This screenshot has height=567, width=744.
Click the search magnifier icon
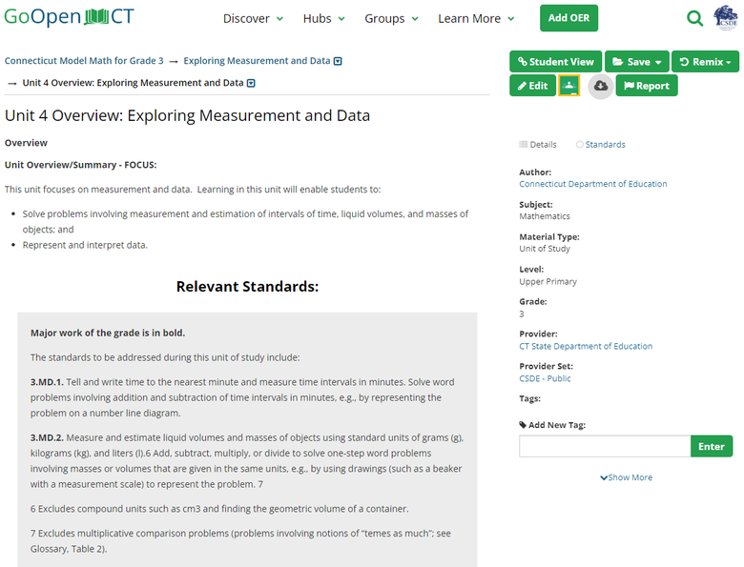pos(695,18)
